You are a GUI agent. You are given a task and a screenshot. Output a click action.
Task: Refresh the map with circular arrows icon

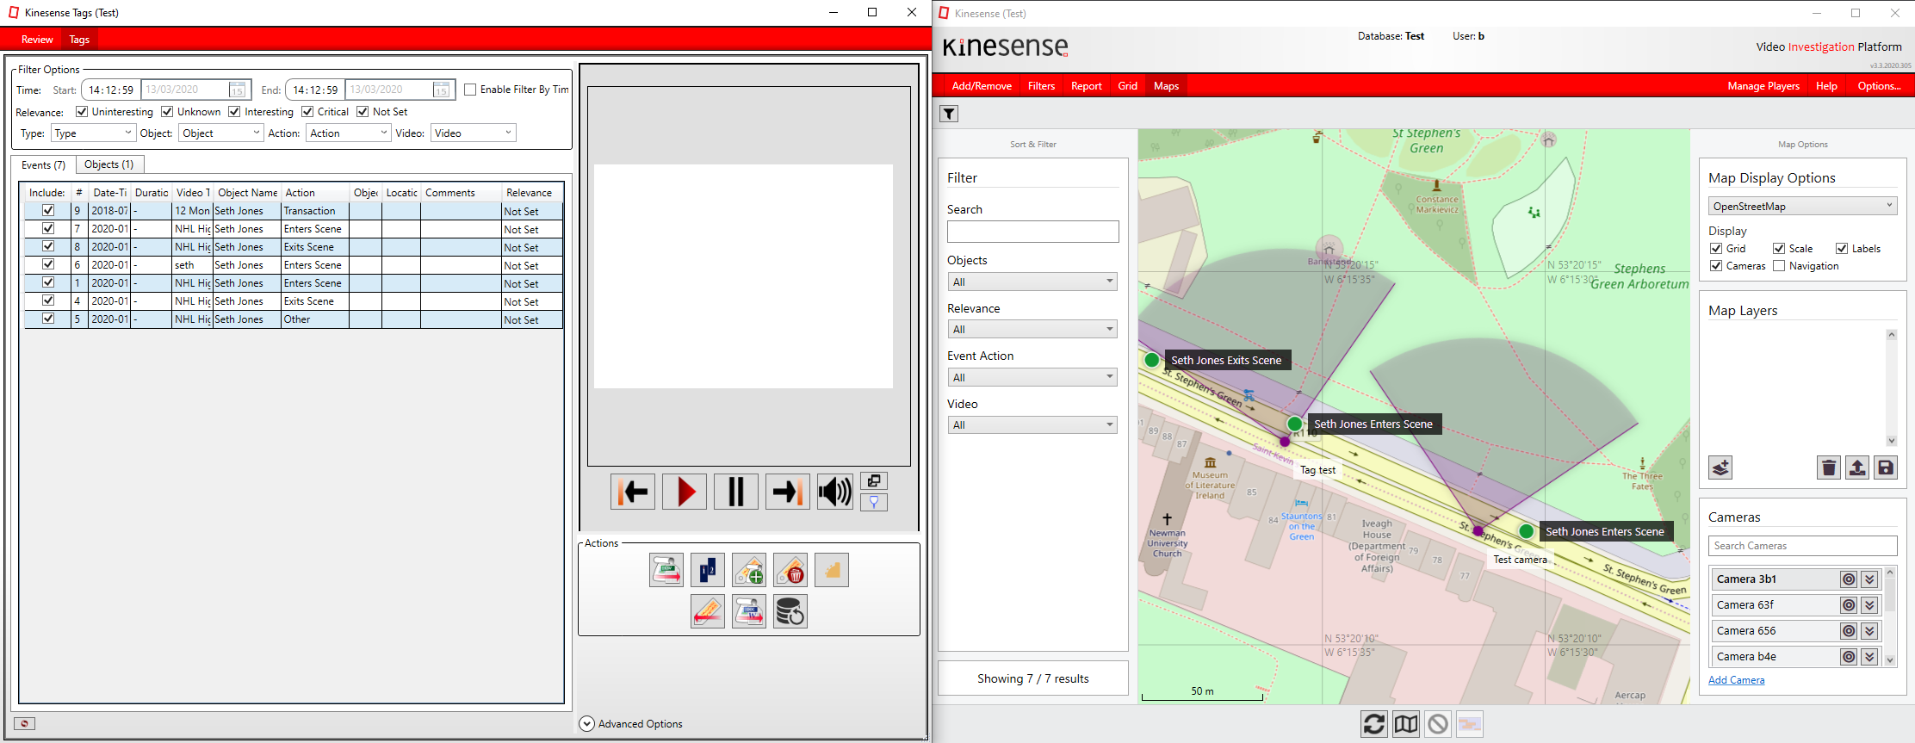click(x=1374, y=724)
